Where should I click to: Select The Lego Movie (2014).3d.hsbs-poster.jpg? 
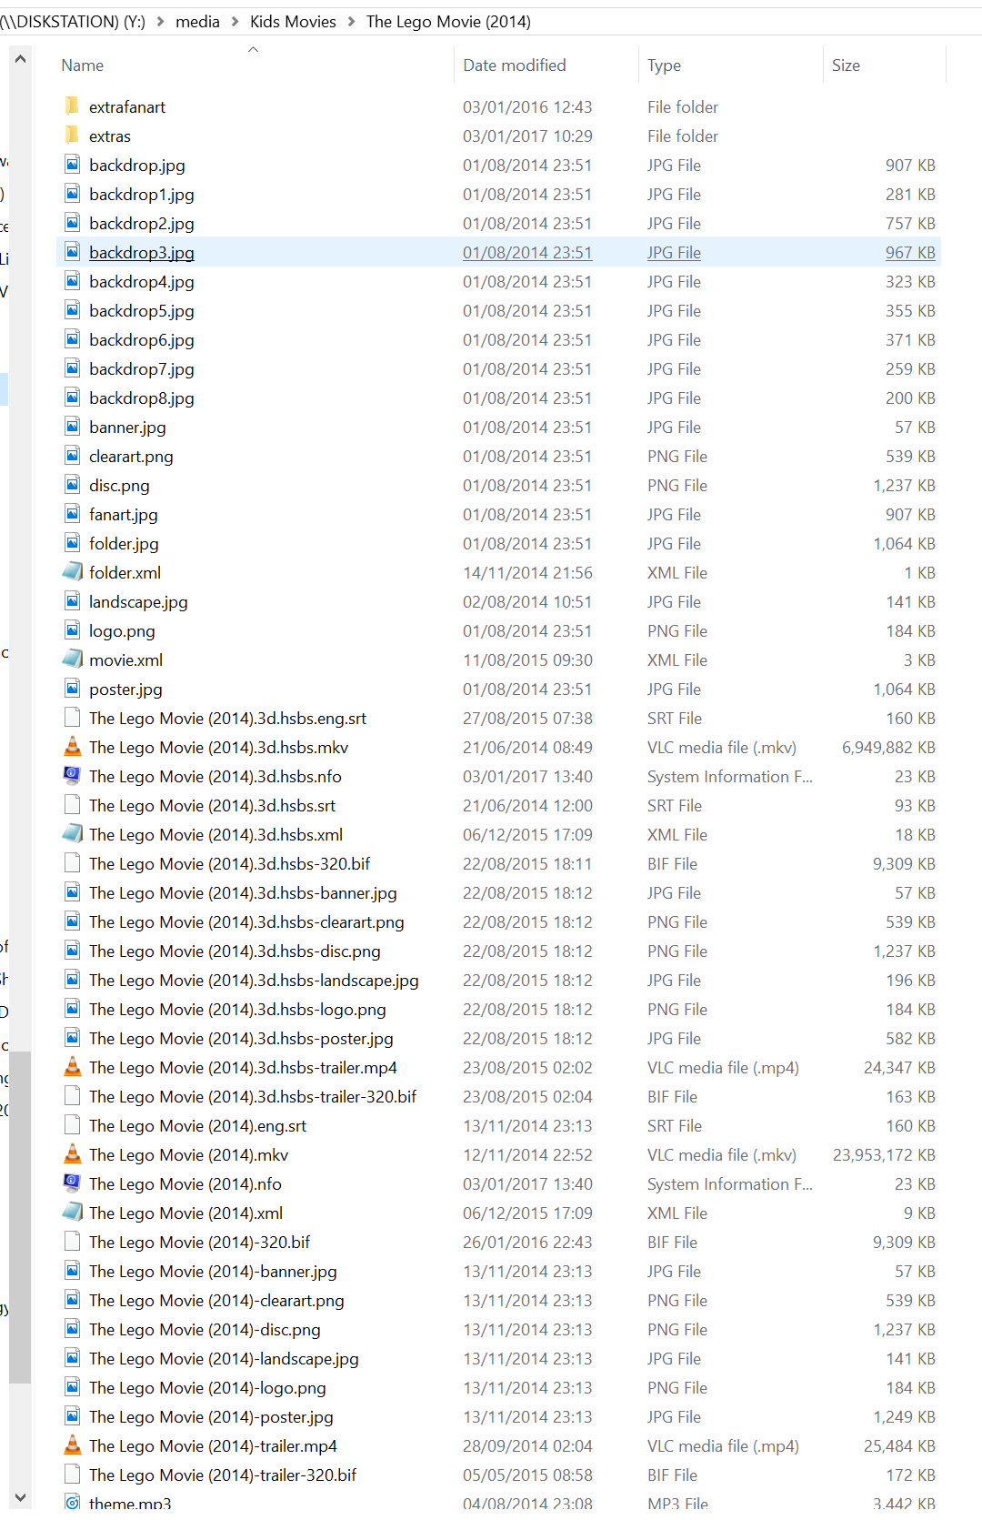coord(241,1038)
